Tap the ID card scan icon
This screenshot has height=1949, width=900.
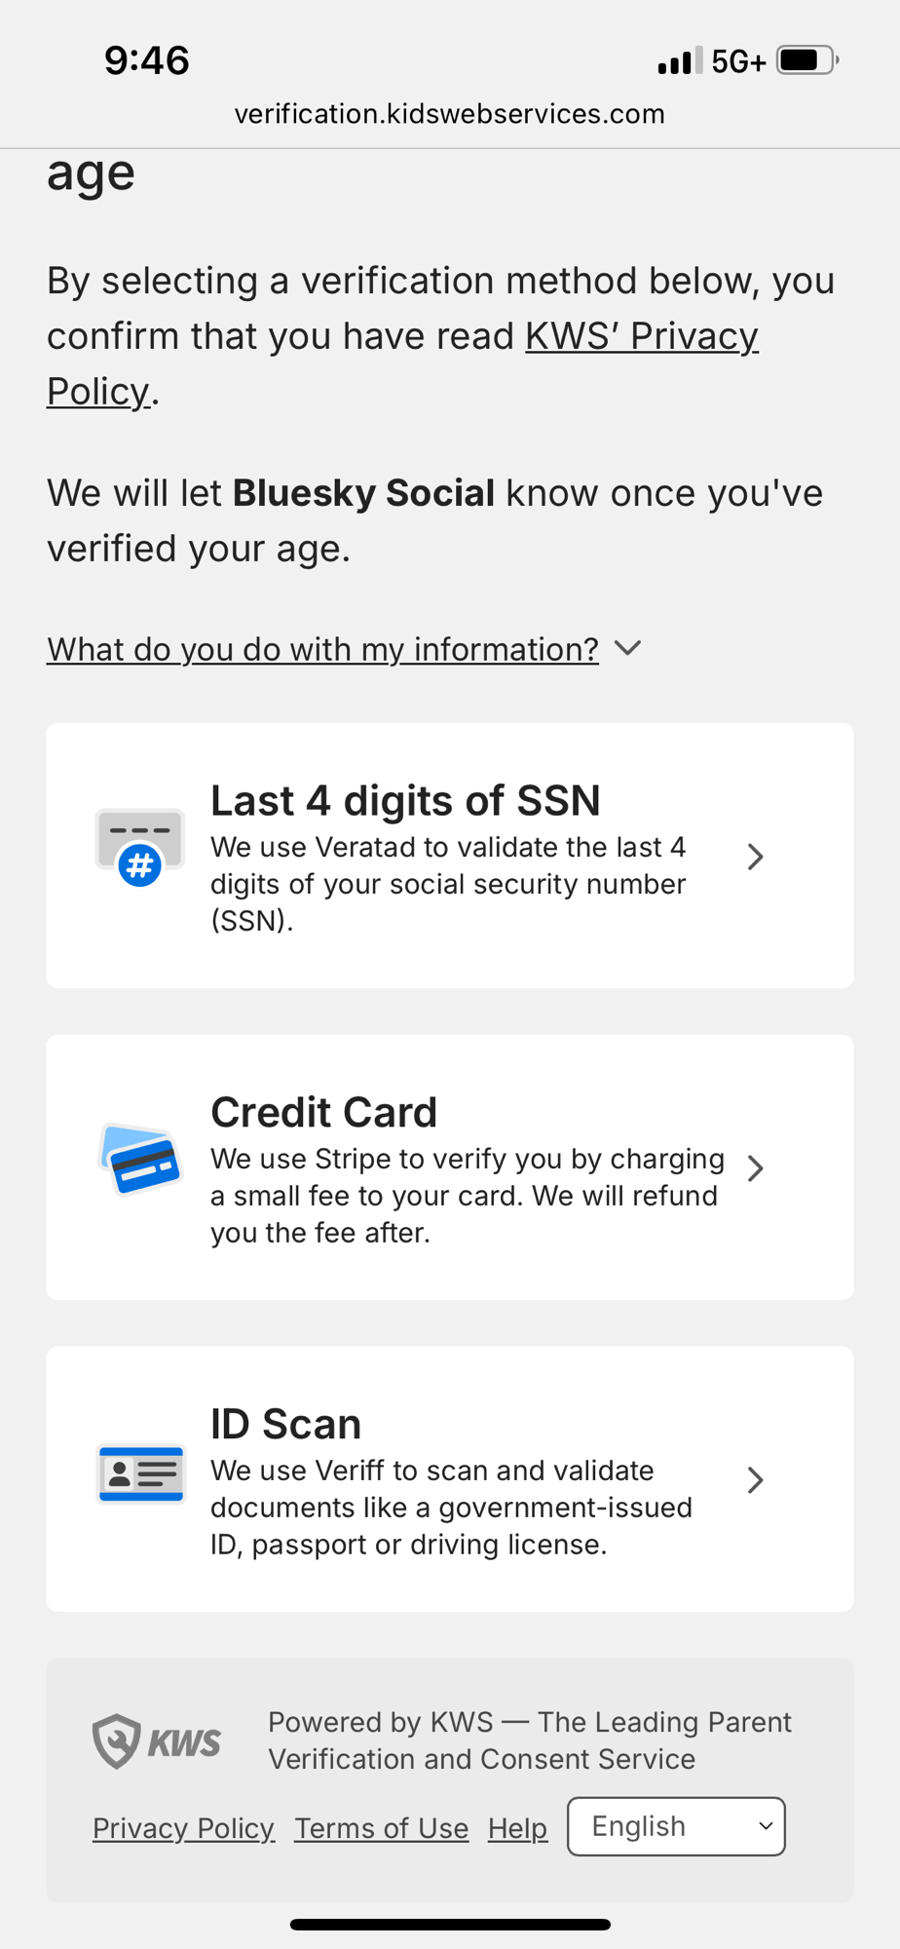coord(141,1472)
